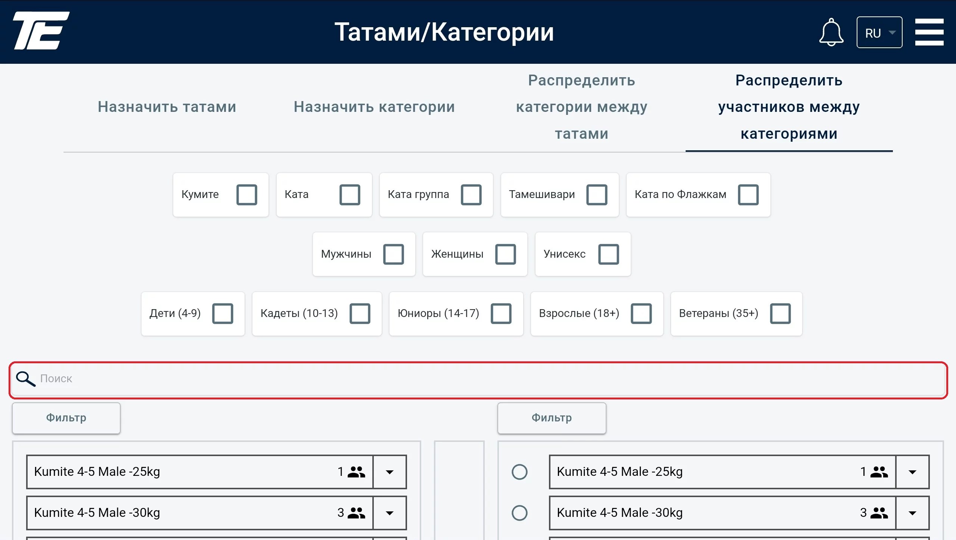The image size is (956, 540).
Task: Click participants icon in right Kumite -30kg row
Action: (879, 513)
